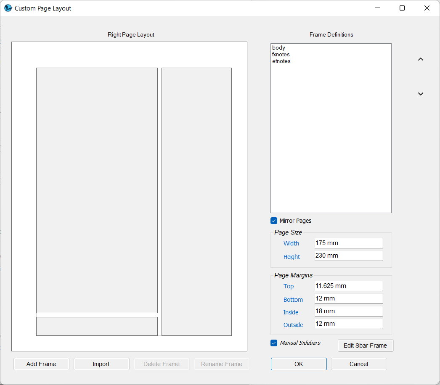Select the tall right-side frame in preview

click(x=197, y=202)
